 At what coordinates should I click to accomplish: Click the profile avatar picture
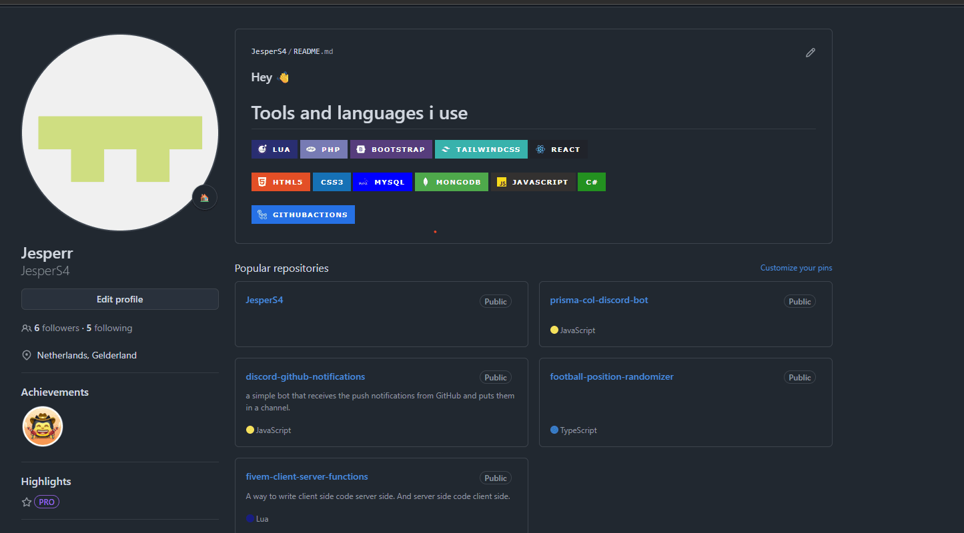click(120, 132)
